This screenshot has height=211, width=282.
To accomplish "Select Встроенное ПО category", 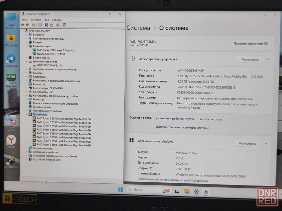I will click(41, 58).
